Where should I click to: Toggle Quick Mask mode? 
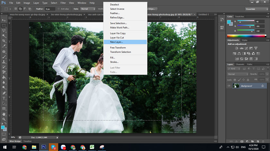point(4,134)
